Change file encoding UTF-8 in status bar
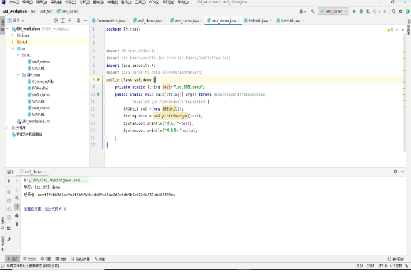The image size is (411, 273). [x=382, y=266]
